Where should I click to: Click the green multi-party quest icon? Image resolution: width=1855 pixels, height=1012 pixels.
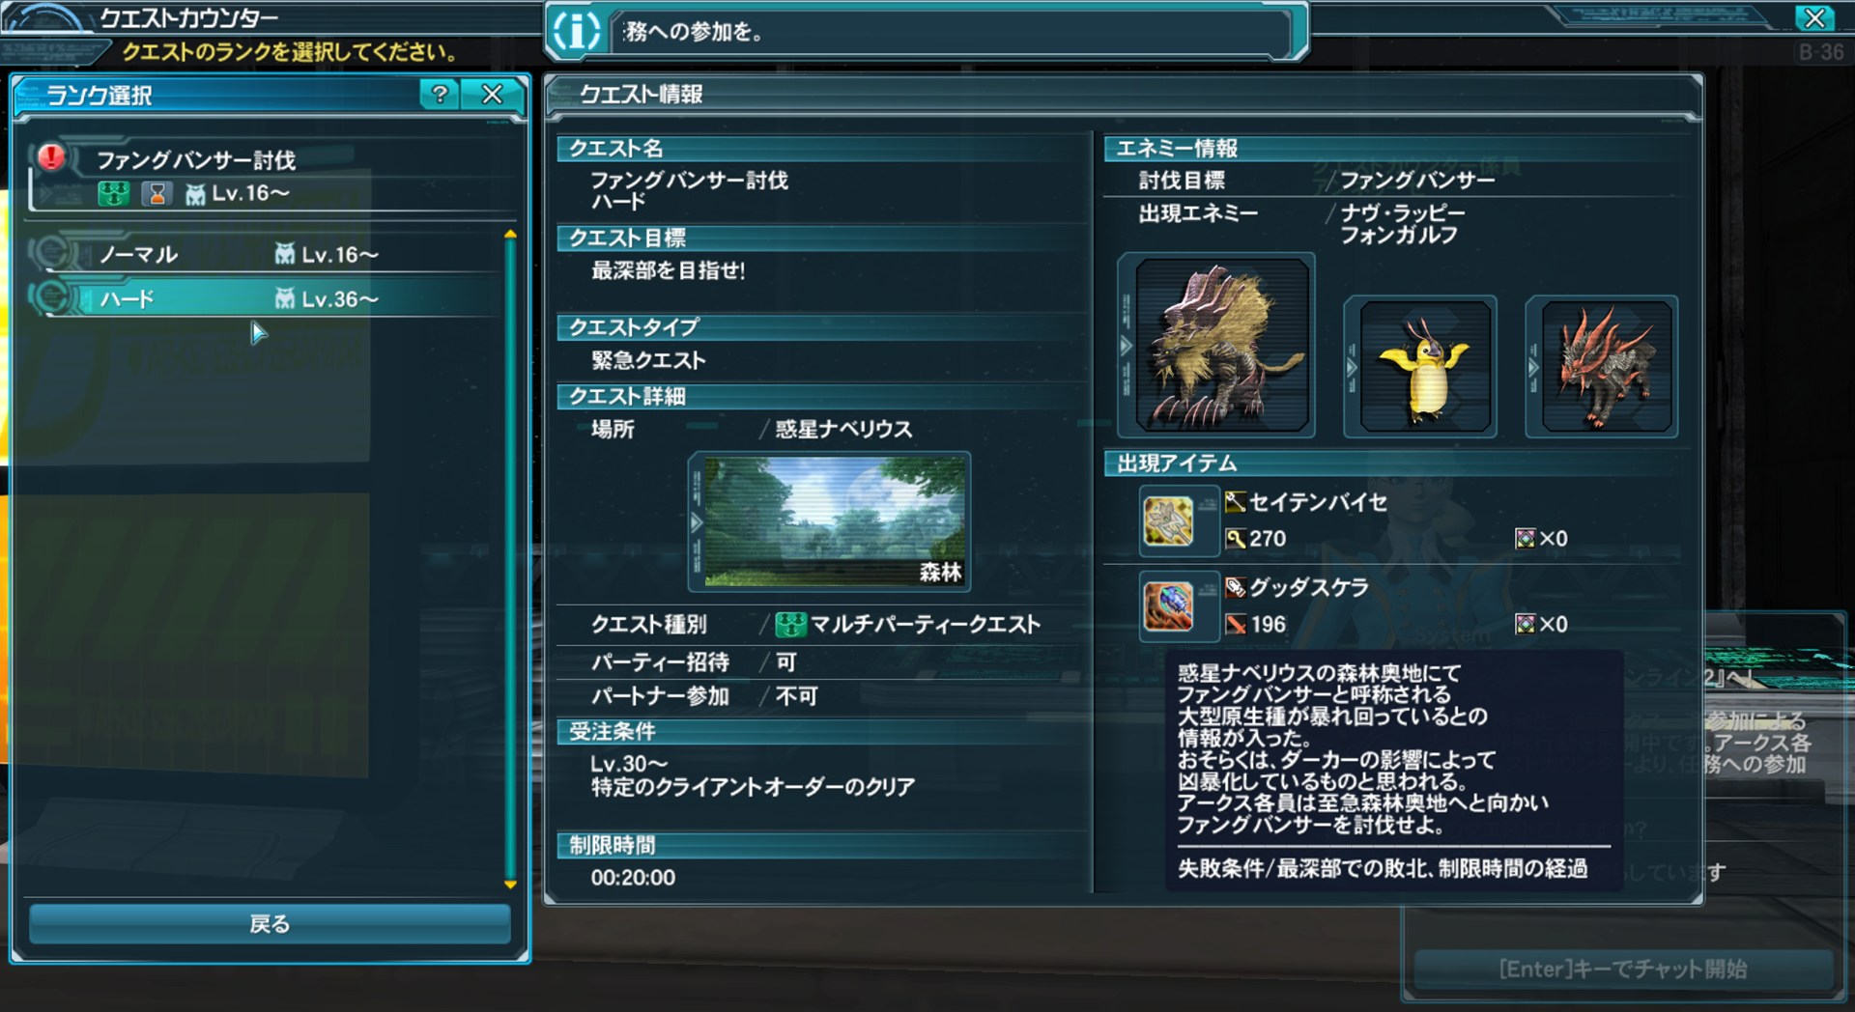pos(790,625)
